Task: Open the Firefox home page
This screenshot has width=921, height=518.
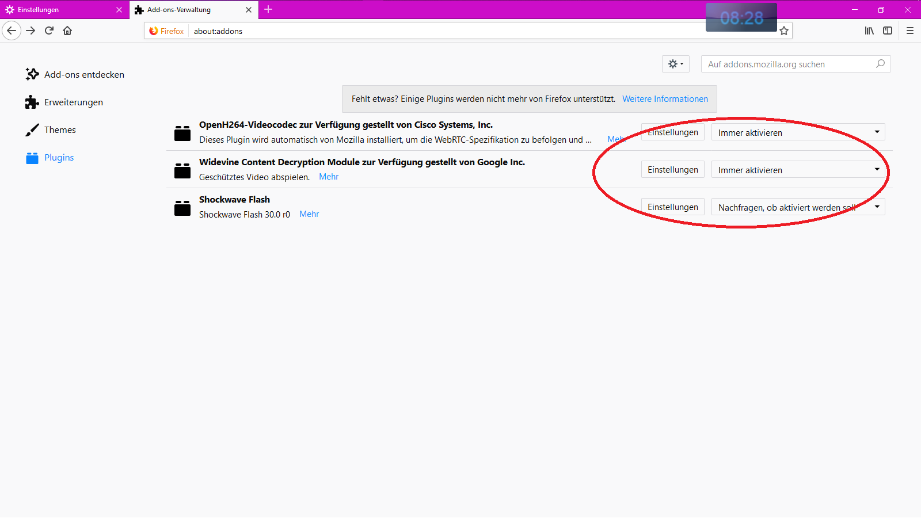Action: coord(67,31)
